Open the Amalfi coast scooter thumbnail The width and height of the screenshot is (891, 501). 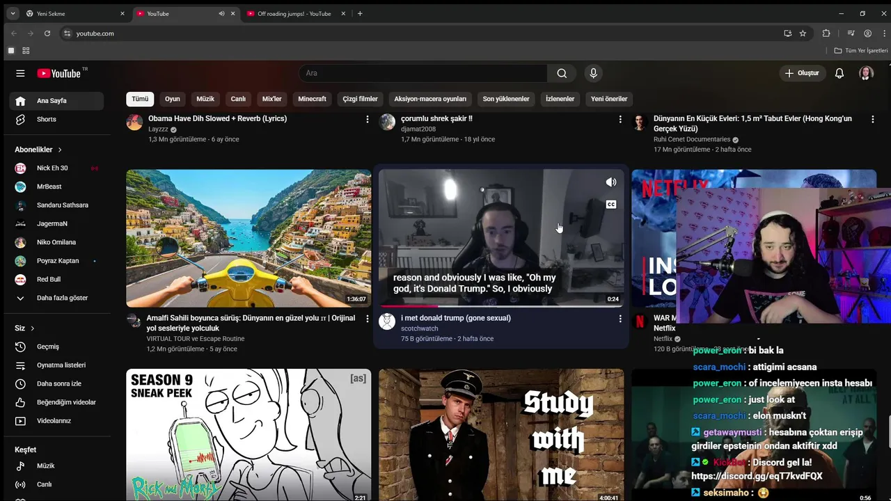click(249, 238)
